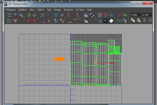The image size is (157, 105).
Task: Open the UV Sets menu
Action: click(80, 10)
